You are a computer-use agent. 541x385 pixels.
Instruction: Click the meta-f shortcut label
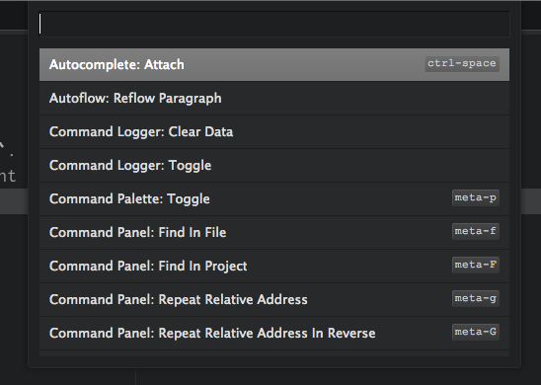(x=476, y=231)
